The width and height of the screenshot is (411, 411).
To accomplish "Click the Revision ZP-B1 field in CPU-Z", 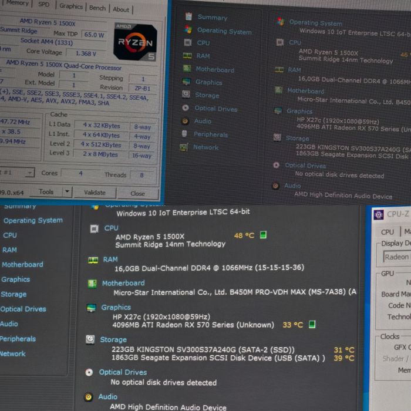I will [142, 88].
